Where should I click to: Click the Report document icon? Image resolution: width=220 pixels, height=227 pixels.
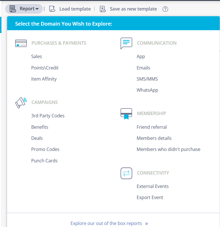[13, 9]
